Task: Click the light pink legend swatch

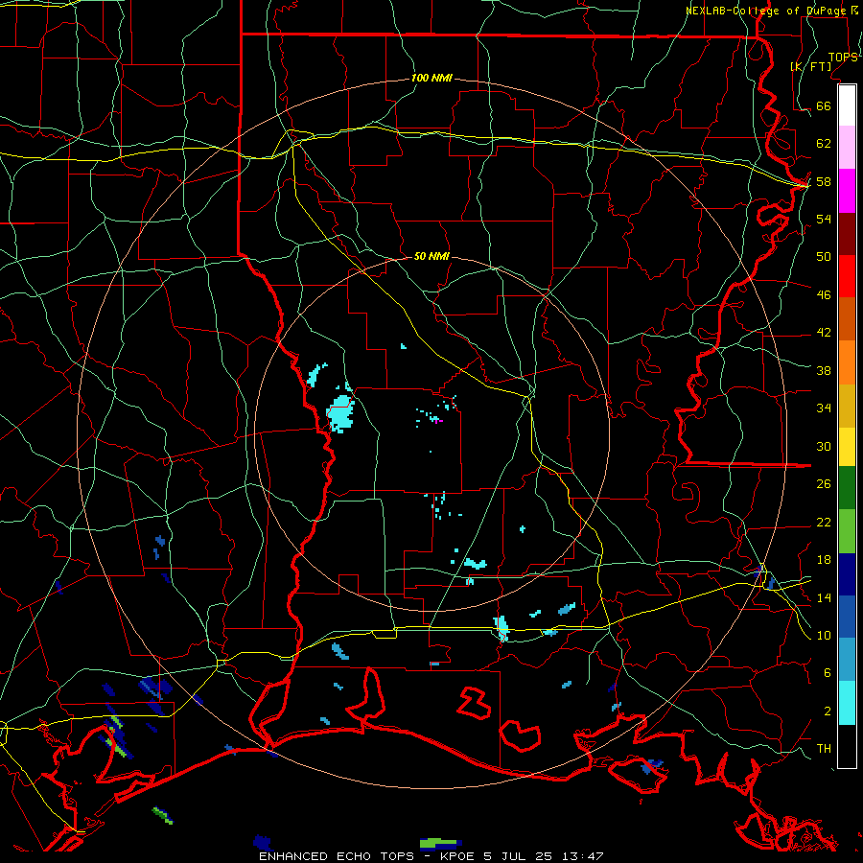Action: point(847,148)
